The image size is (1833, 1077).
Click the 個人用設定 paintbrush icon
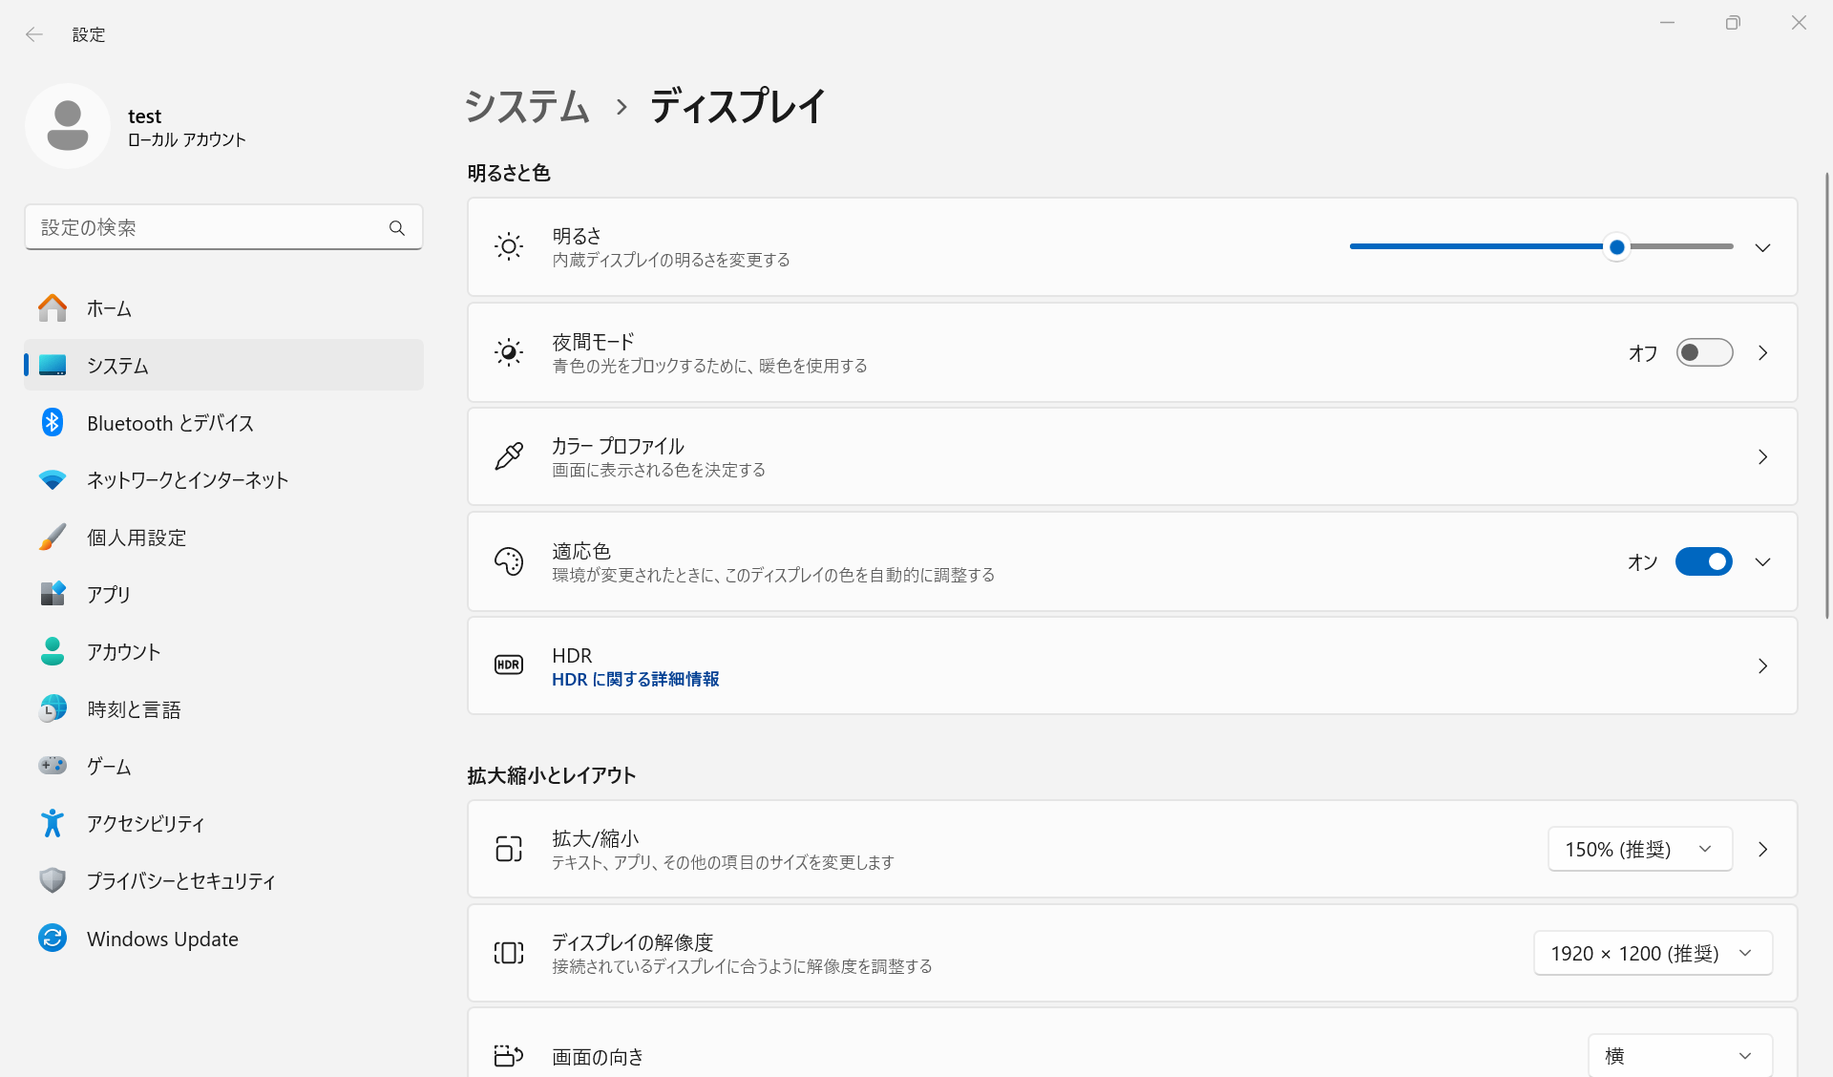click(x=53, y=538)
